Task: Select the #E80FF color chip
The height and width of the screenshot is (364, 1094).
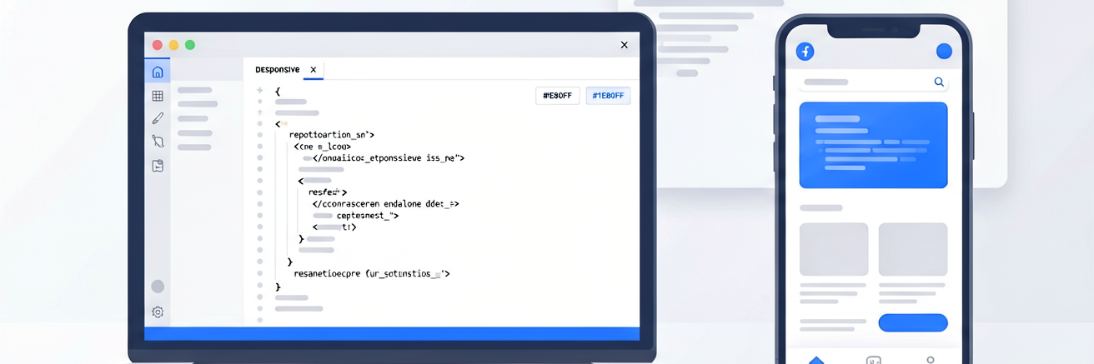Action: click(x=557, y=96)
